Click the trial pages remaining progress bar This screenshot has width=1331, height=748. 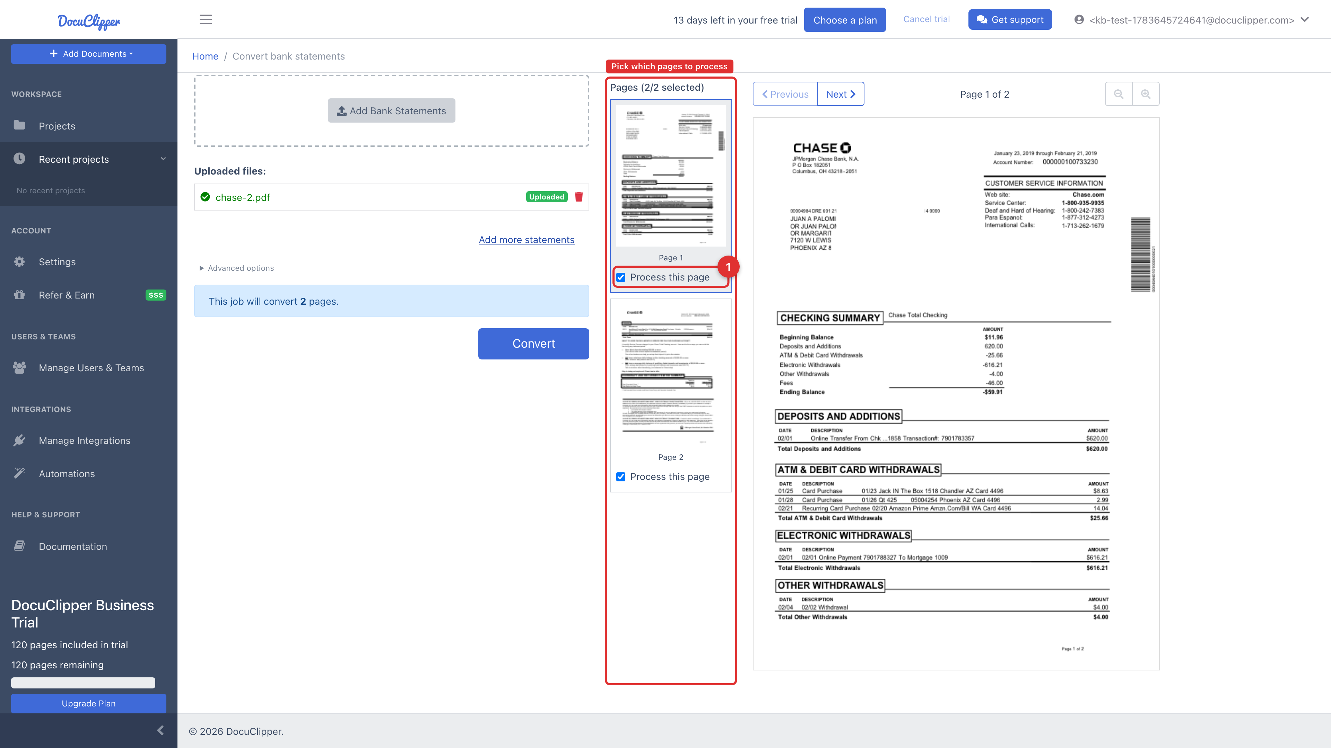83,683
